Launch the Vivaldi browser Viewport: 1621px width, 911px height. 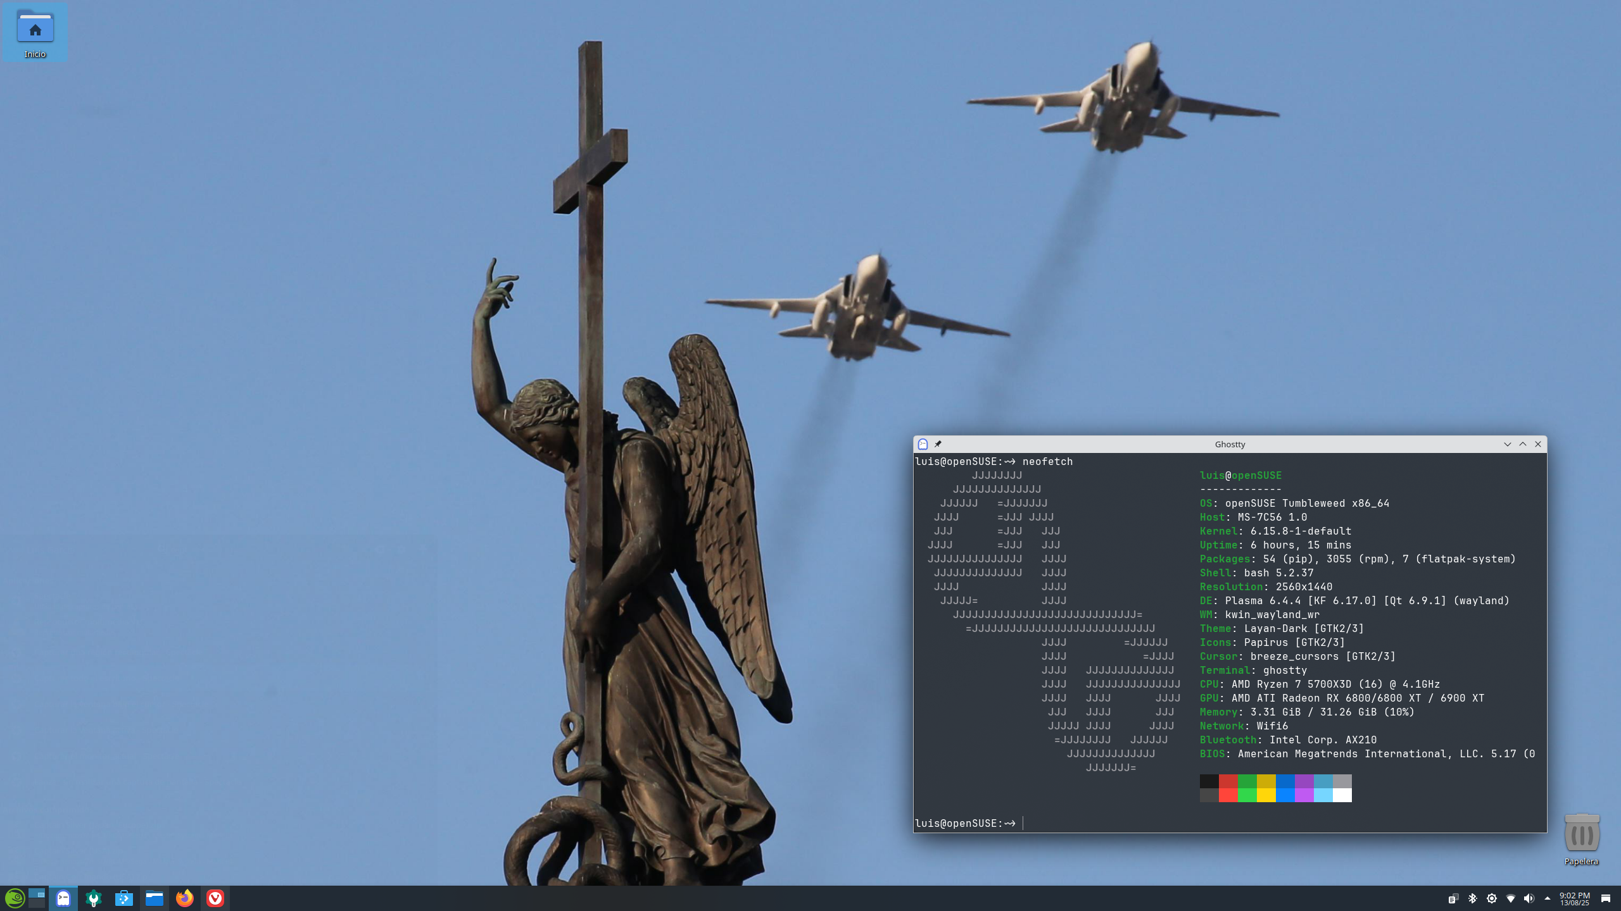tap(215, 898)
